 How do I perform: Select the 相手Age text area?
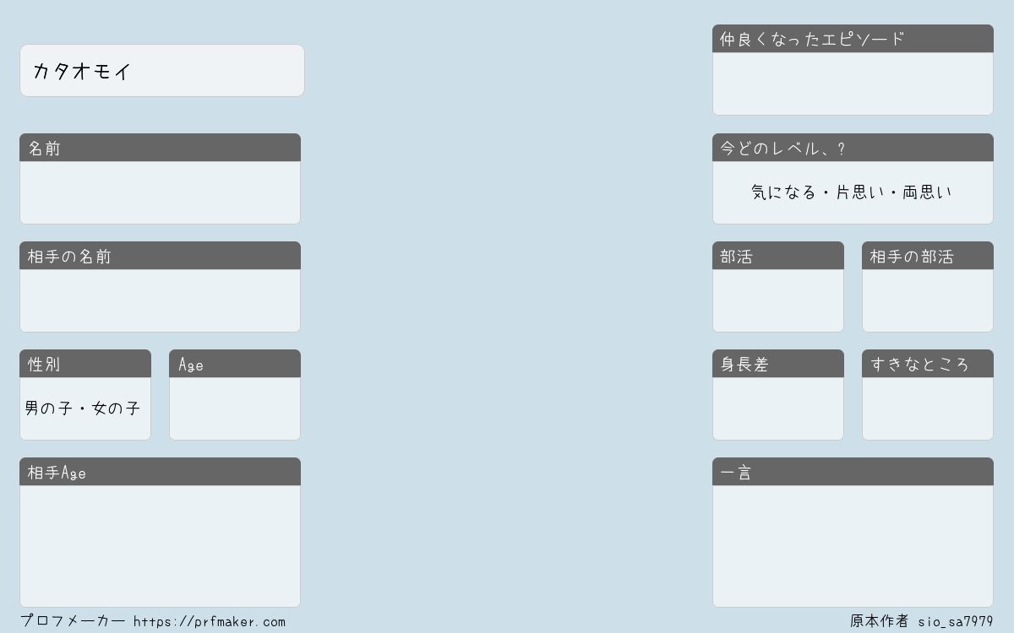[160, 546]
